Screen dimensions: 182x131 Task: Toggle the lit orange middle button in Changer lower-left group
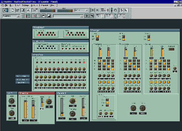(x=107, y=103)
